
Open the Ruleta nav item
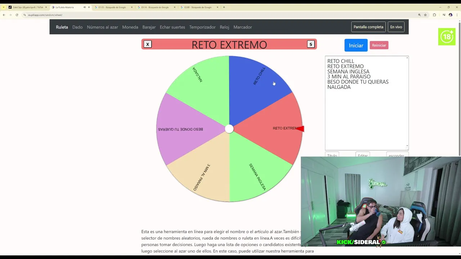[62, 27]
